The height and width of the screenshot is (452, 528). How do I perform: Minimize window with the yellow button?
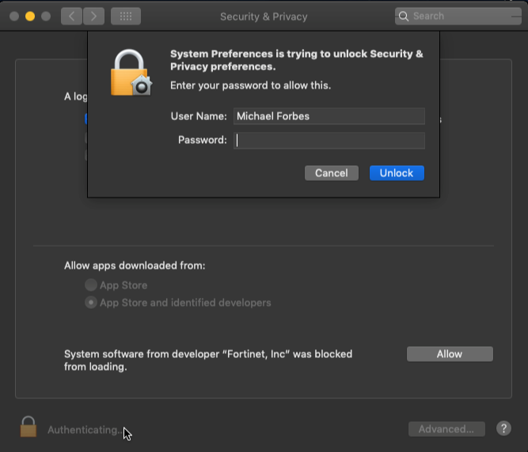pos(30,16)
